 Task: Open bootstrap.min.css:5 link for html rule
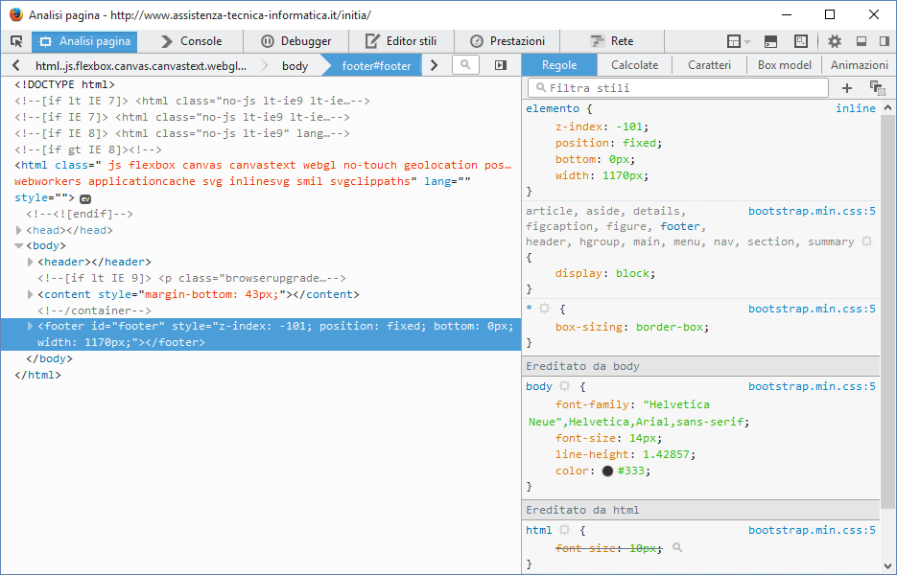click(812, 530)
